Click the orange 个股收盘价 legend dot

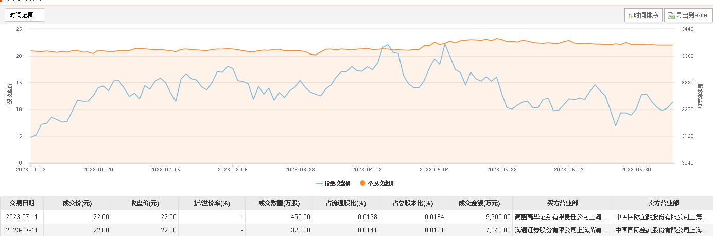coord(363,183)
